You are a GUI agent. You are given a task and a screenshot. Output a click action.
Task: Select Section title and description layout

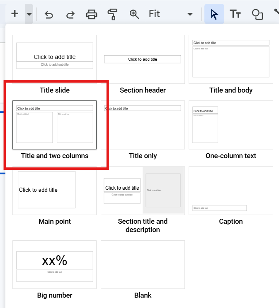coord(143,191)
